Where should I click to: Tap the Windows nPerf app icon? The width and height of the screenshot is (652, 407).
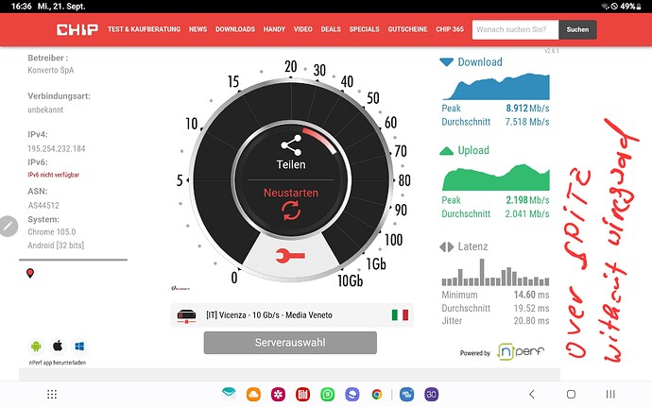coord(79,345)
